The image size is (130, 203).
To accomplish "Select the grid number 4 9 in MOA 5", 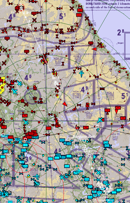I will pyautogui.click(x=84, y=89).
